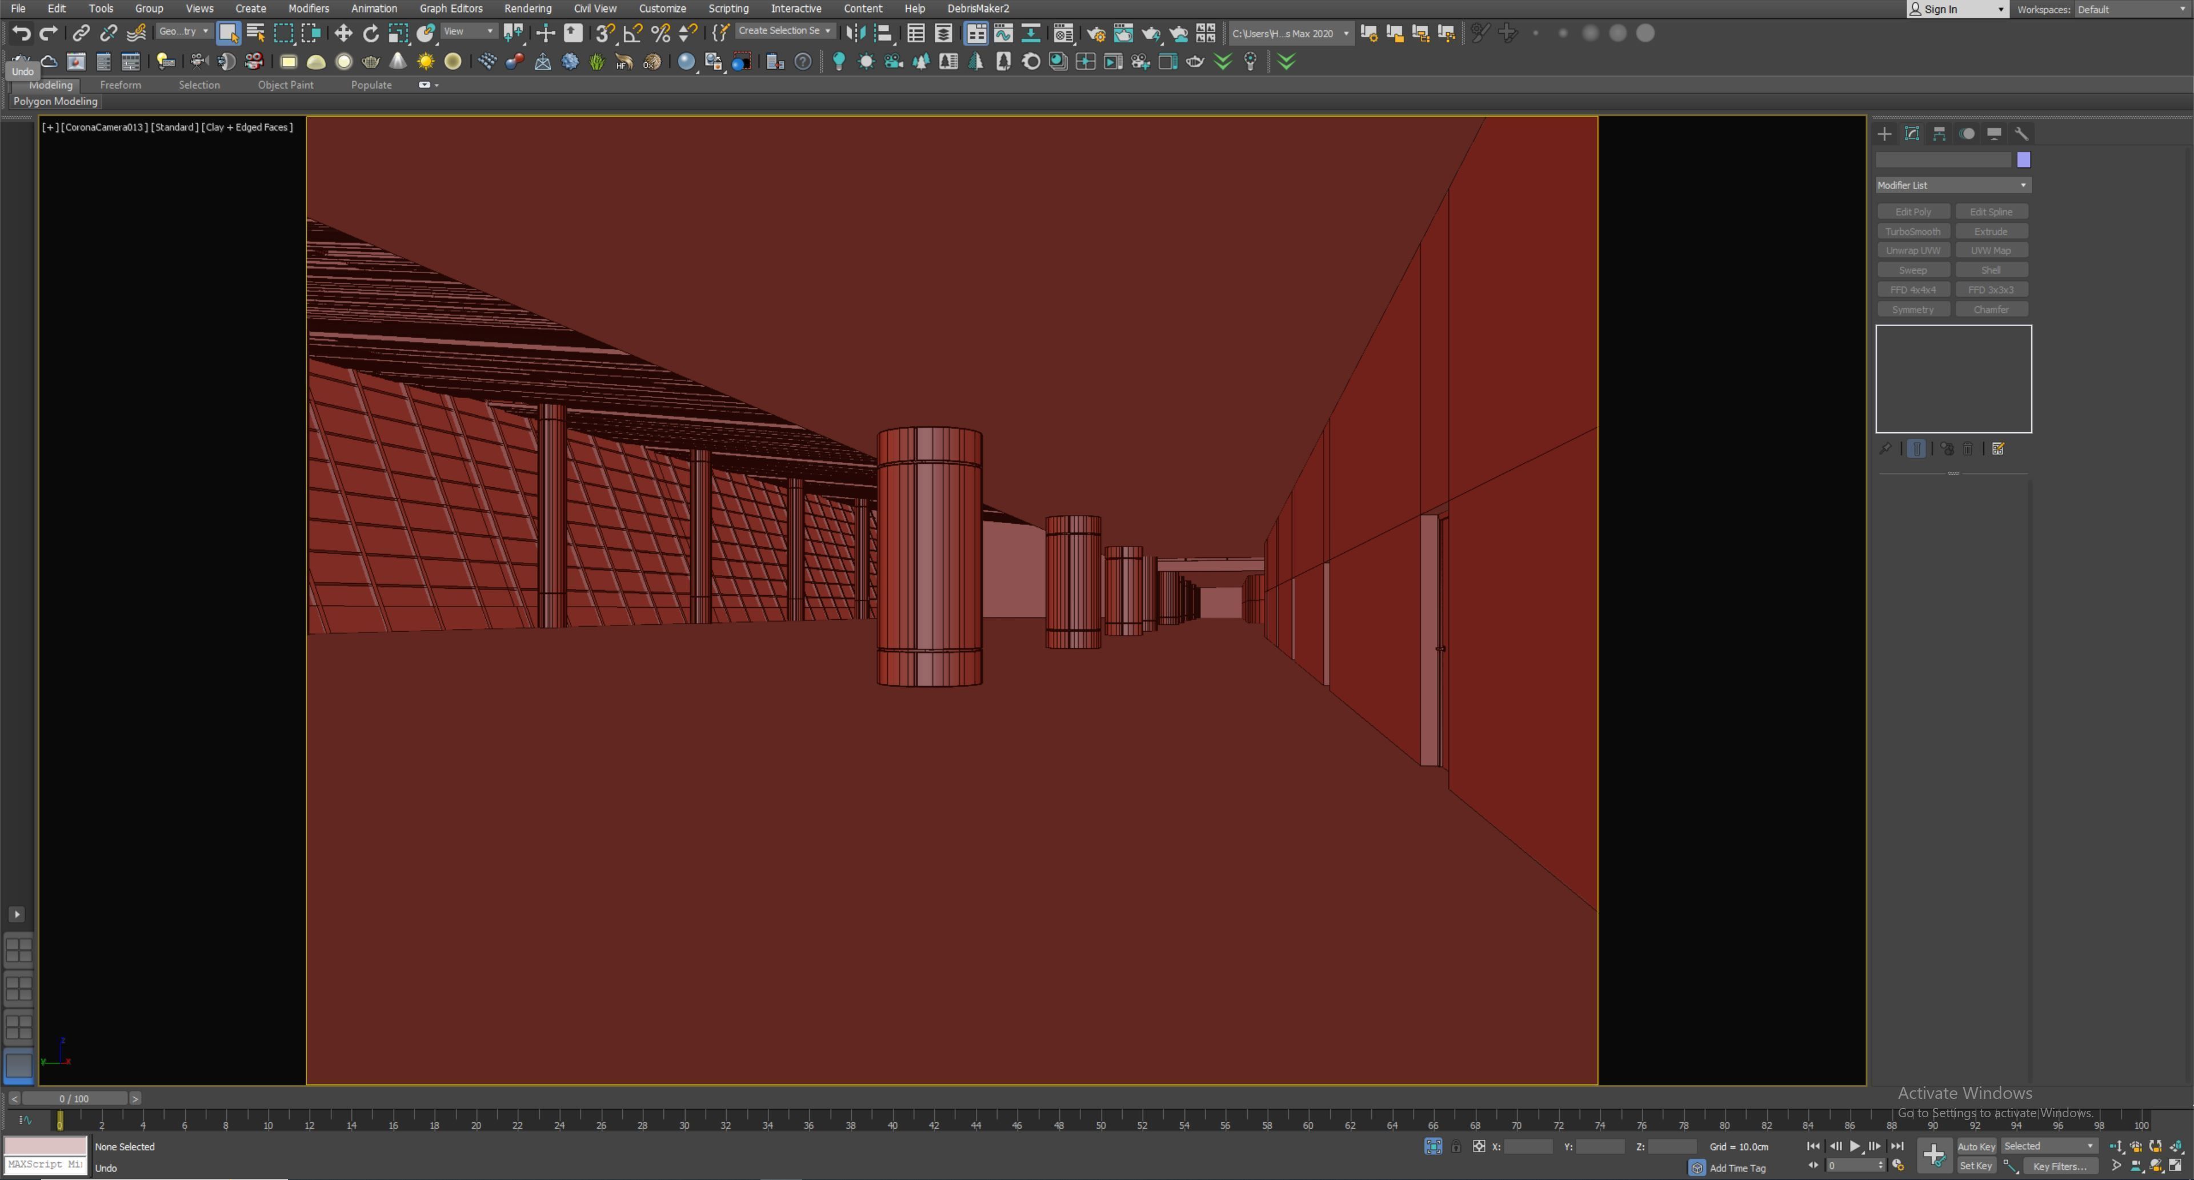This screenshot has height=1180, width=2194.
Task: Activate the Select Object tool
Action: (x=227, y=33)
